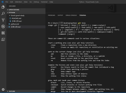Switch to the DEBUG CONSOLE tab
Screen dimensions: 126x93
coord(71,15)
